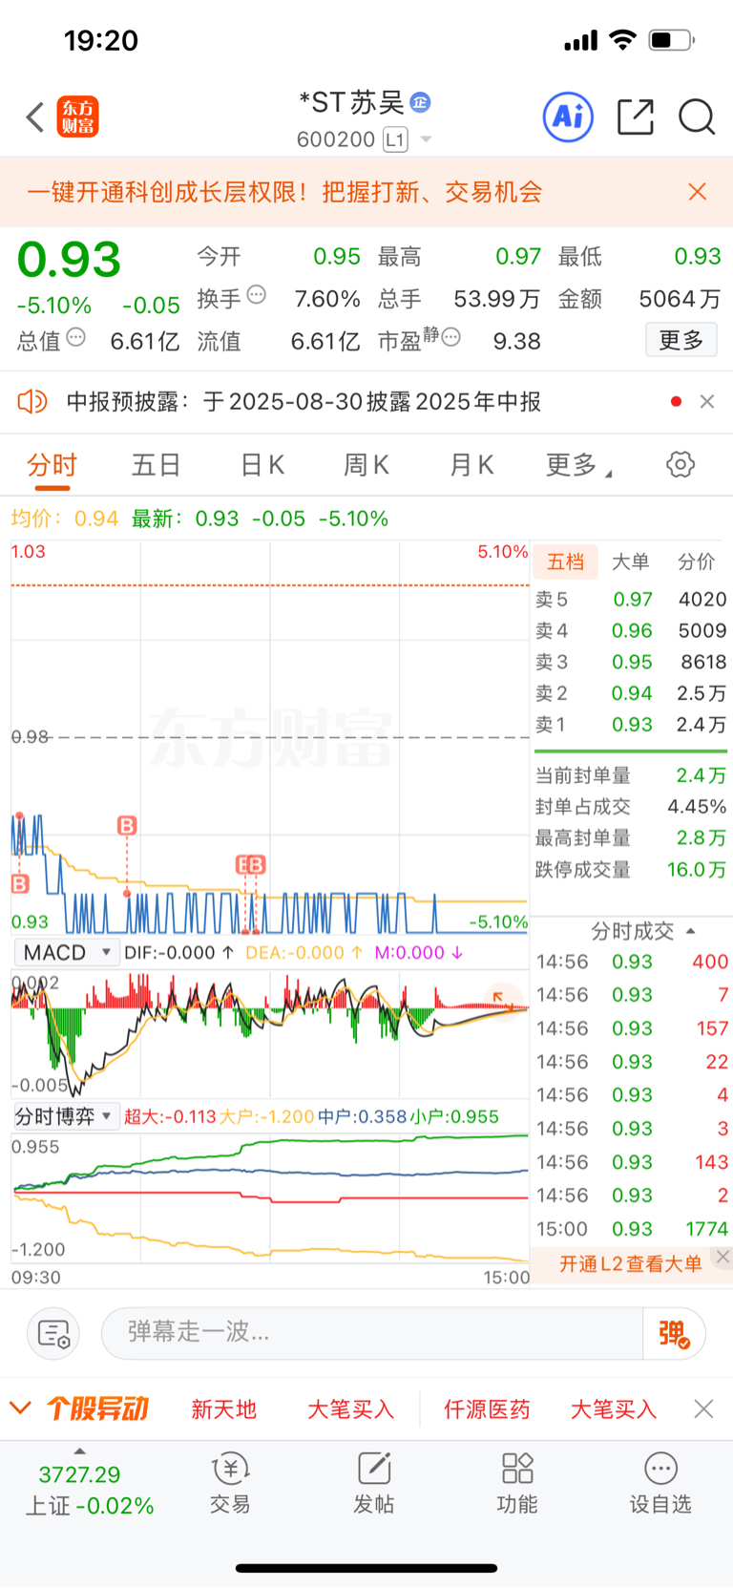Tap the 更多 quote details button

point(681,340)
